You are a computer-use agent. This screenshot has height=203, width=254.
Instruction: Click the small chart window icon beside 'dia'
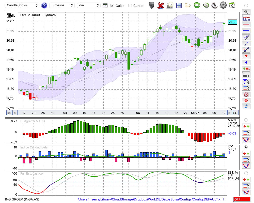pos(105,6)
